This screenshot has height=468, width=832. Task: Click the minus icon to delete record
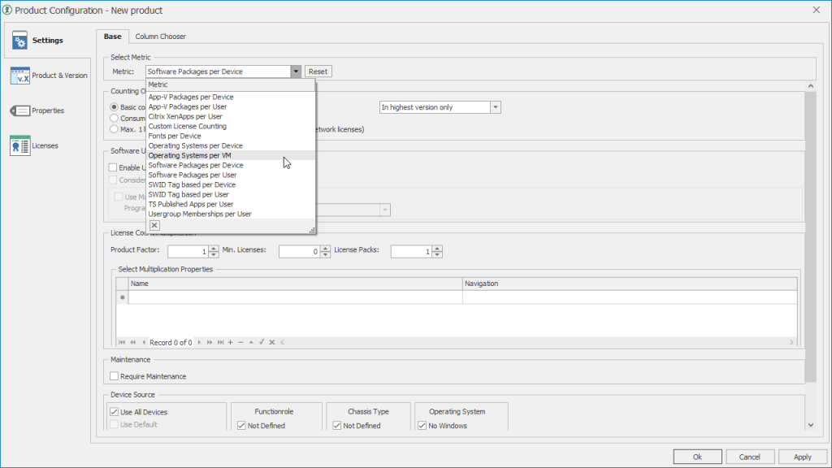point(240,343)
